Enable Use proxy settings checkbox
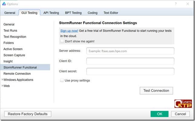Viewport: 195px width, 121px height. (x=62, y=80)
